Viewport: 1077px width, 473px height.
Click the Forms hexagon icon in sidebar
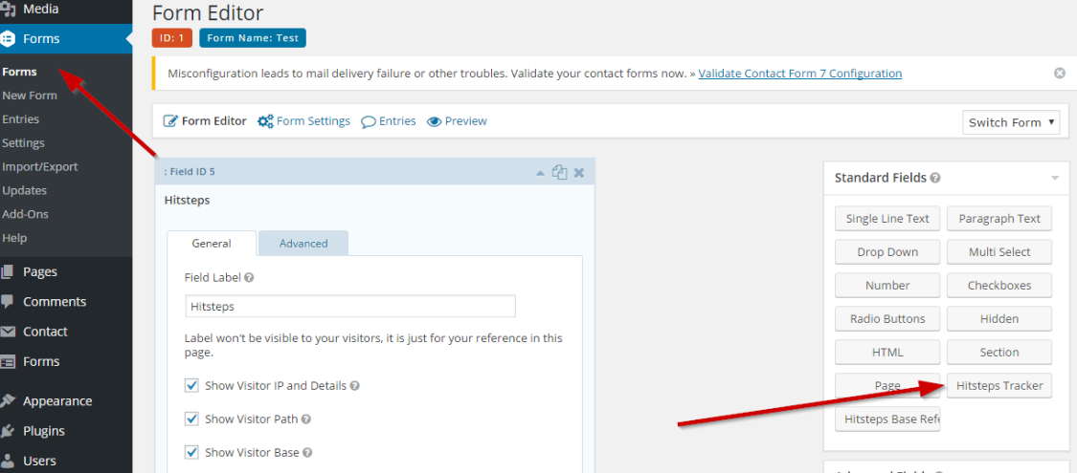pyautogui.click(x=8, y=39)
